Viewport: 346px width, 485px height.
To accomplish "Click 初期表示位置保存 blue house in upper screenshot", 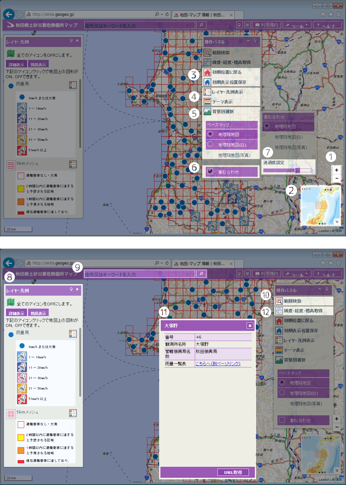I will pyautogui.click(x=207, y=82).
